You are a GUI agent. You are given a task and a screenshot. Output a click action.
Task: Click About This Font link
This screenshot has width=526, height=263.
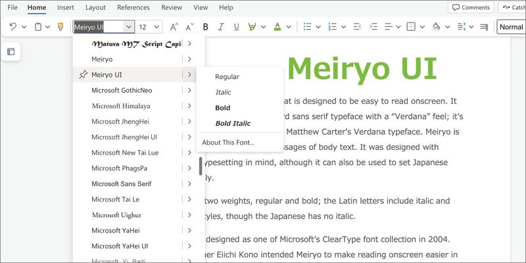point(227,143)
